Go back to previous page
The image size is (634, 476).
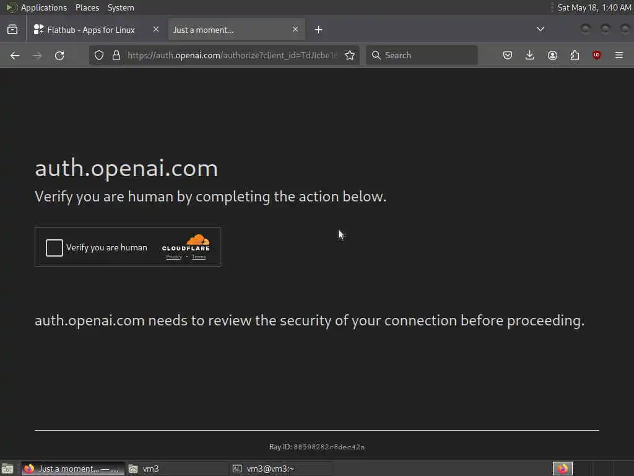tap(15, 55)
